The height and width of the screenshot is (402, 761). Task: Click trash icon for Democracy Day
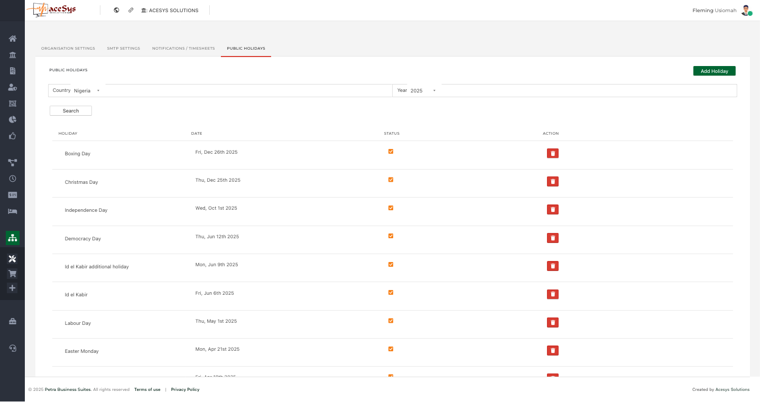coord(552,238)
